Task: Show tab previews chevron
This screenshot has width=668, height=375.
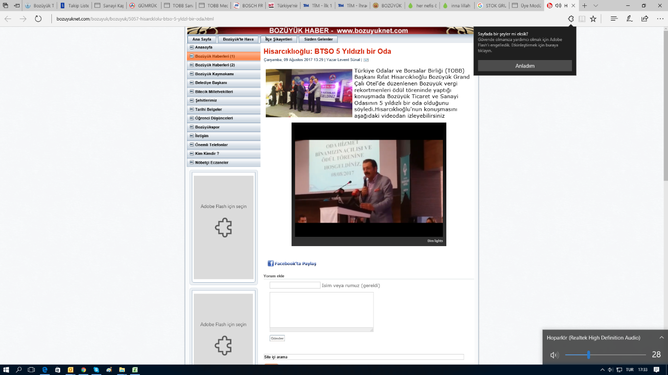Action: [596, 6]
